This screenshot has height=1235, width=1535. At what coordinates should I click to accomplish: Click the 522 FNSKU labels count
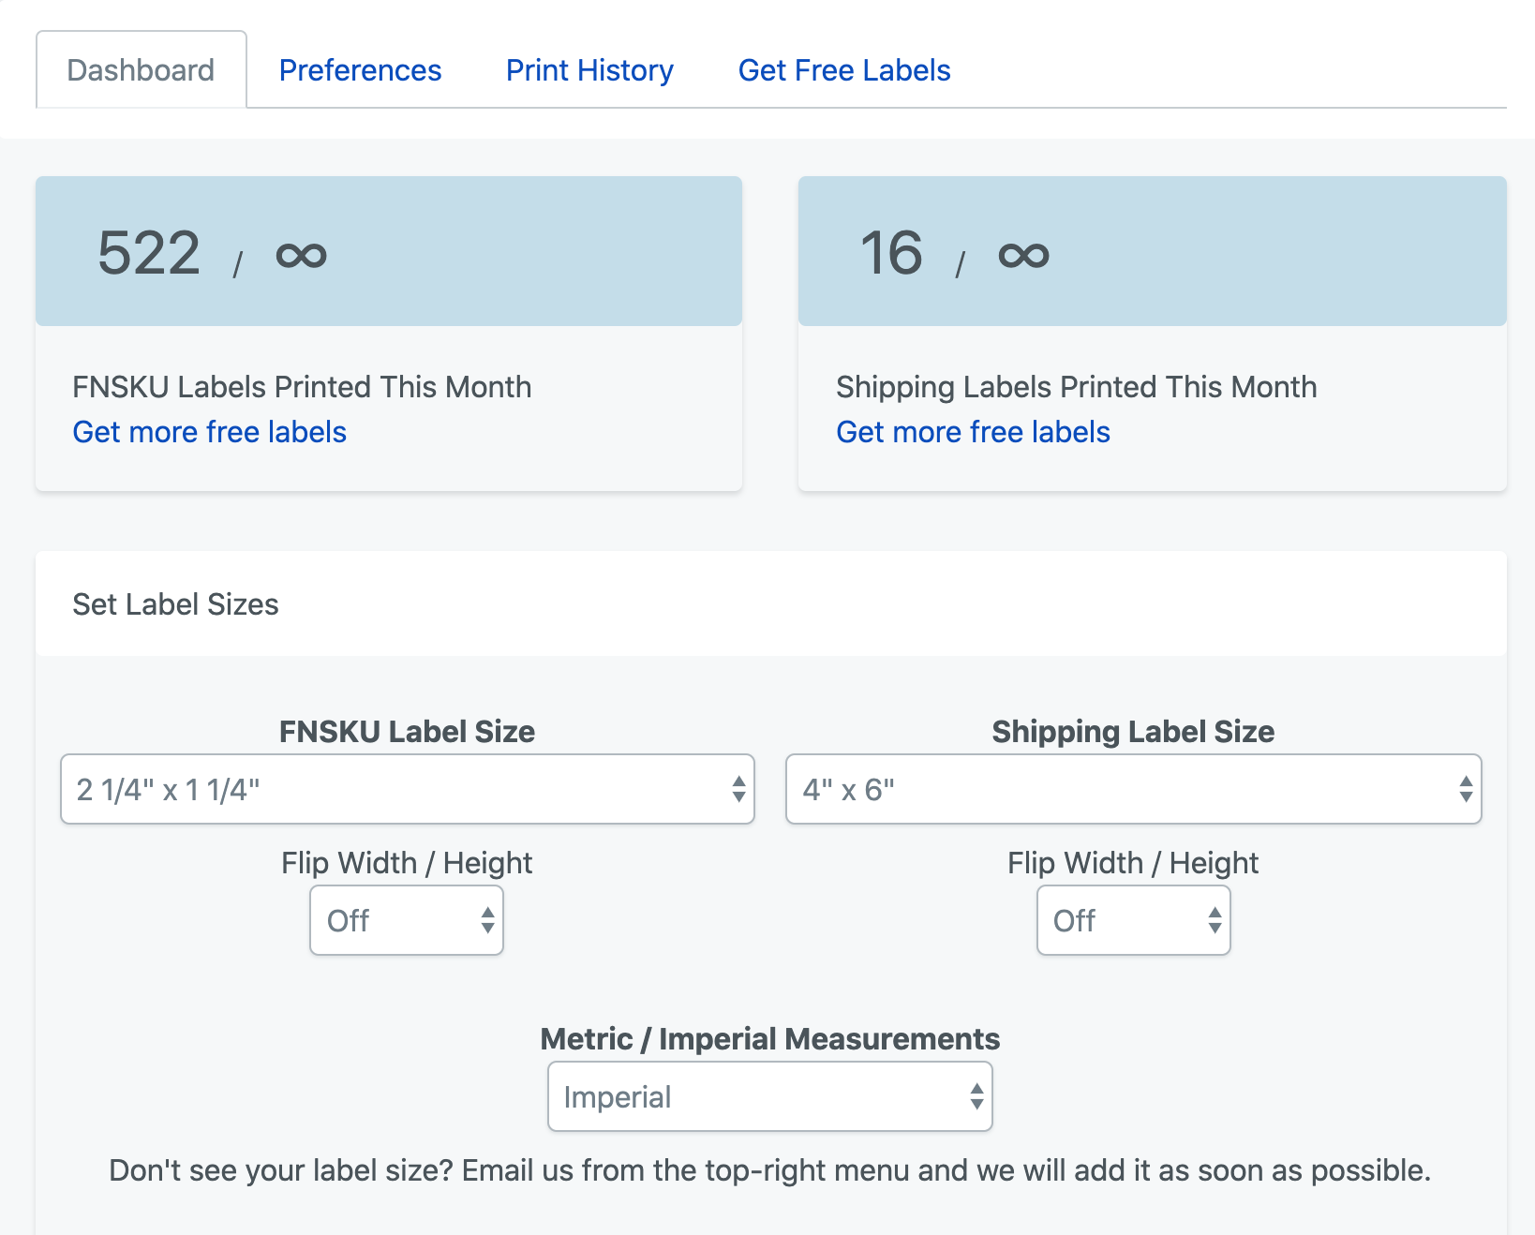pos(149,253)
